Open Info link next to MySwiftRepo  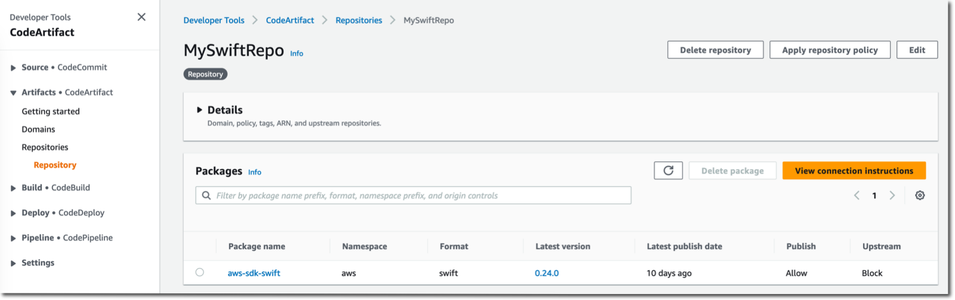(x=297, y=54)
